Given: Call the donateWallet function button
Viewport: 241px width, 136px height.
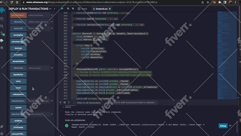Looking at the screenshot, I should coord(18,61).
